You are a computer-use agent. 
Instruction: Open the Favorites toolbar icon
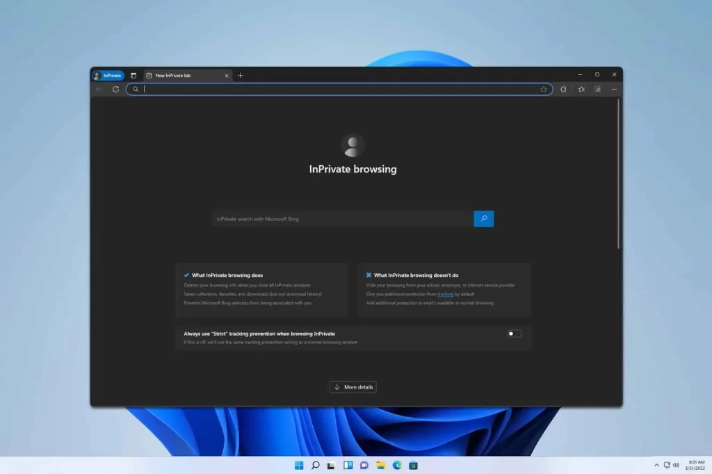tap(582, 89)
